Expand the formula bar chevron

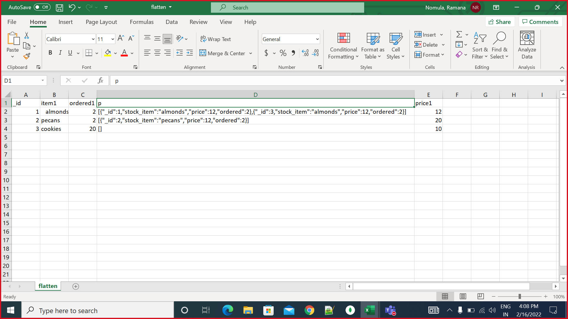[561, 81]
